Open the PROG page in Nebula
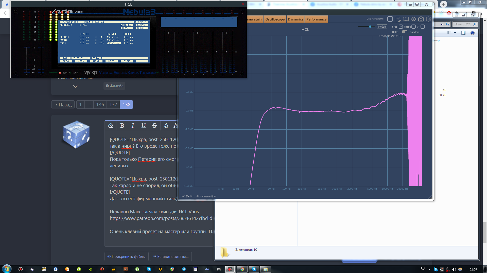 click(x=66, y=61)
